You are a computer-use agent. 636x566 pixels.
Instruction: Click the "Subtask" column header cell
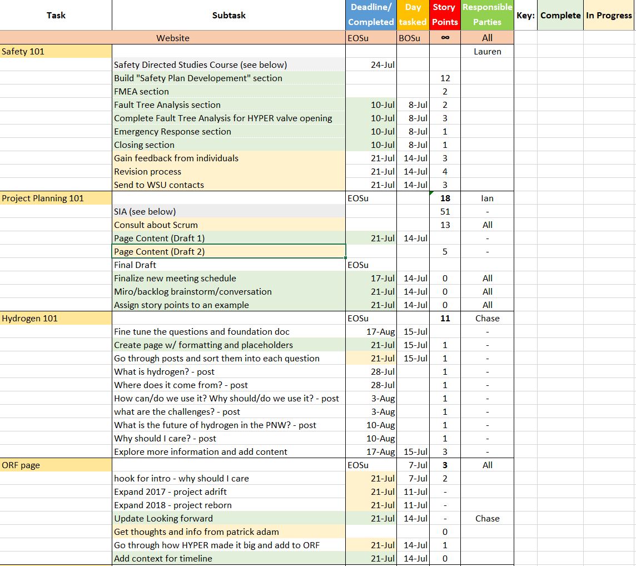click(228, 15)
